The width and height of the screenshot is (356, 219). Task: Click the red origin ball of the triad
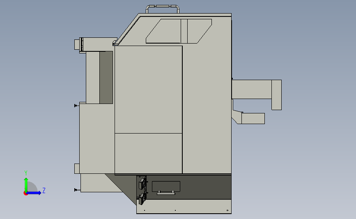coord(25,194)
